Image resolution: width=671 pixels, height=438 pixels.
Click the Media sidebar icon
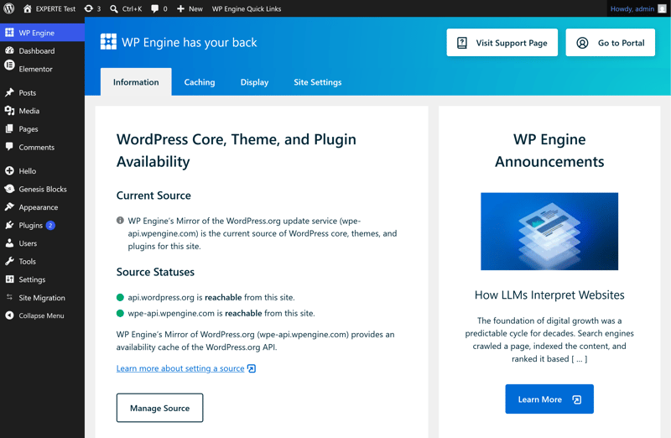[9, 111]
